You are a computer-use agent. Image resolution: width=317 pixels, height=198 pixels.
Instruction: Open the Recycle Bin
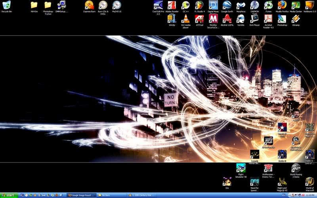[6, 7]
